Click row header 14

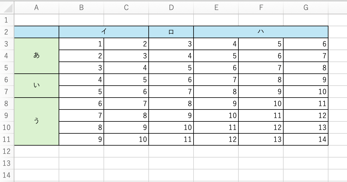7,175
